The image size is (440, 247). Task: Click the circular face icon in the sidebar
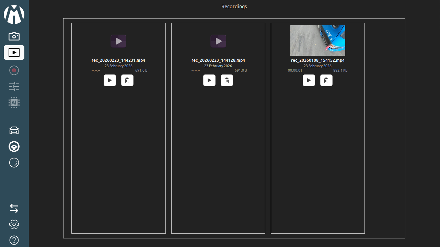click(14, 163)
